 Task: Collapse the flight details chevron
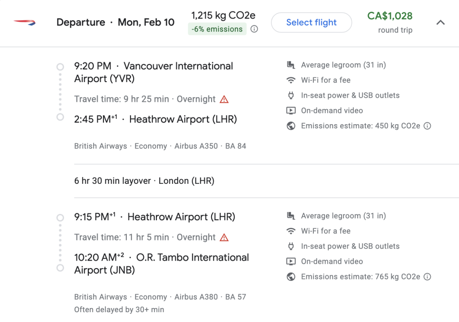click(441, 22)
